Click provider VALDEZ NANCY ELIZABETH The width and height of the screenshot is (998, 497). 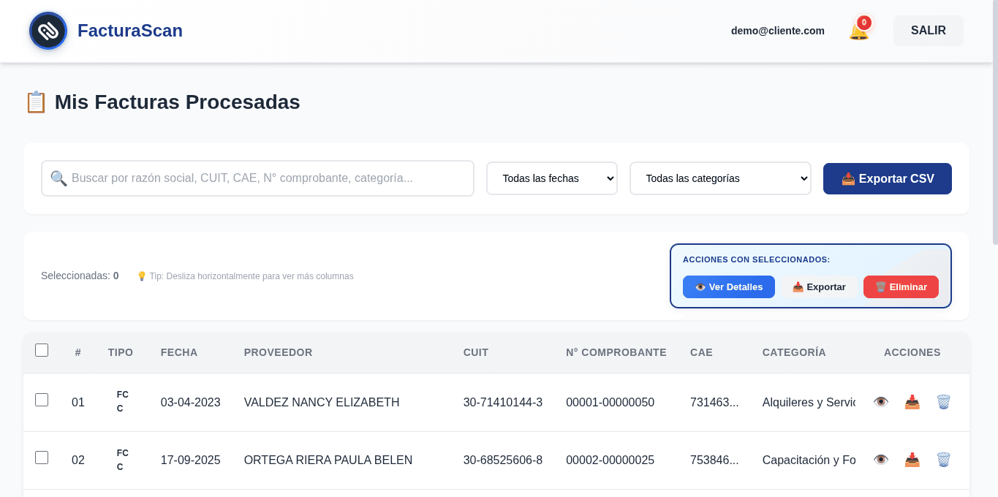[x=322, y=402]
